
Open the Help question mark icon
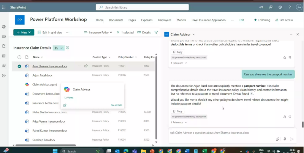(x=289, y=7)
